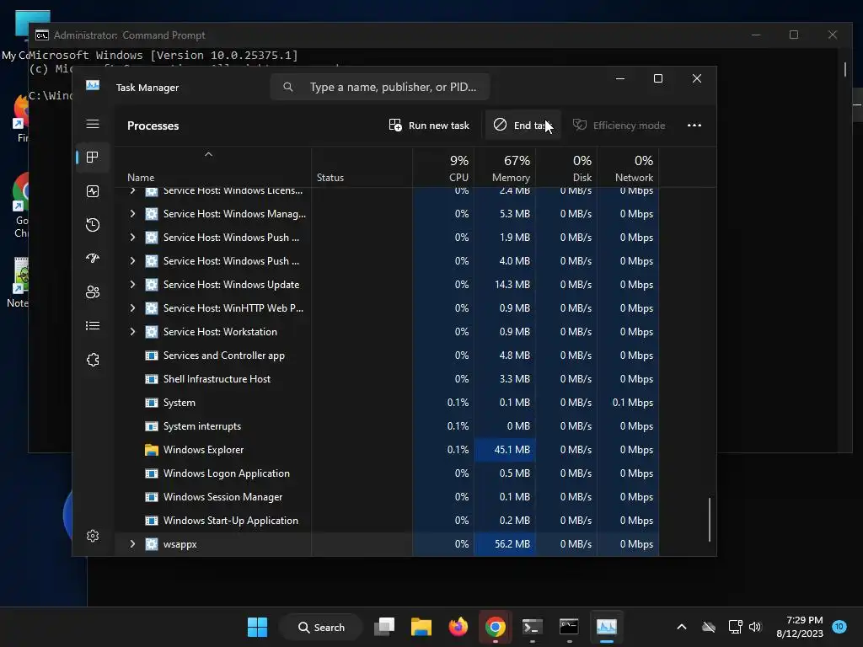Open Windows Start menu on taskbar

pyautogui.click(x=257, y=627)
